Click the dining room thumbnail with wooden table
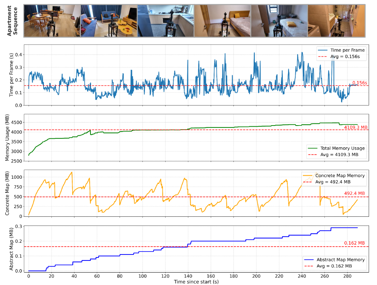This screenshot has width=377, height=285. (52, 21)
